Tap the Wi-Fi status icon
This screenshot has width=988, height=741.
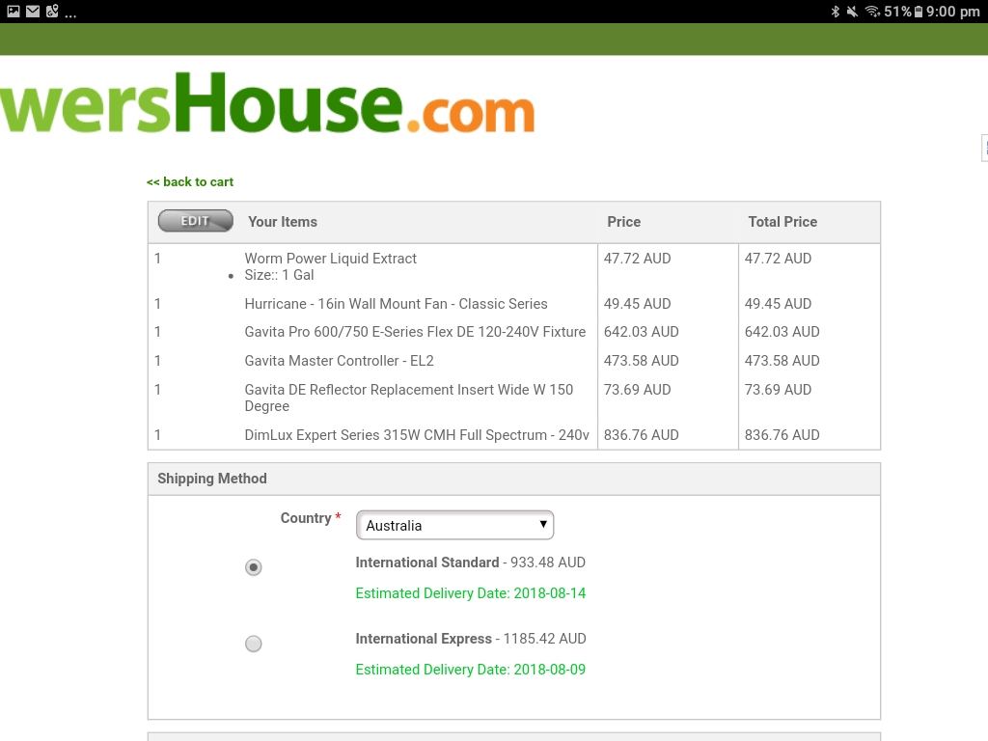click(872, 12)
